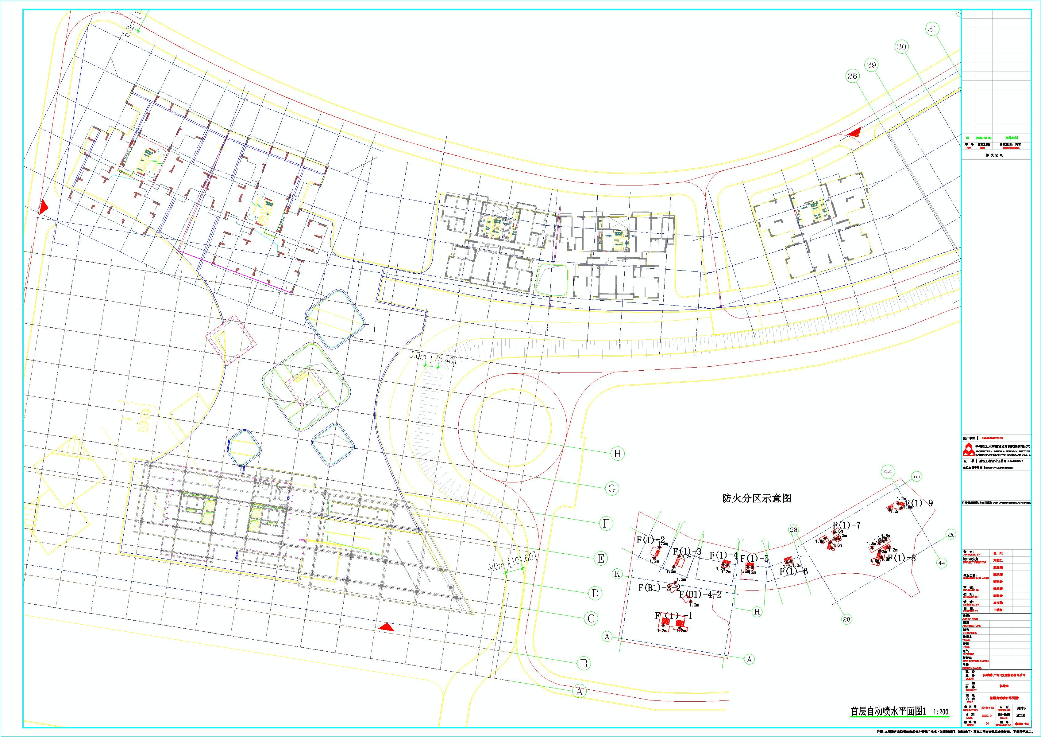Click the JOINTLY SIGN label
The width and height of the screenshot is (1041, 737).
[970, 618]
